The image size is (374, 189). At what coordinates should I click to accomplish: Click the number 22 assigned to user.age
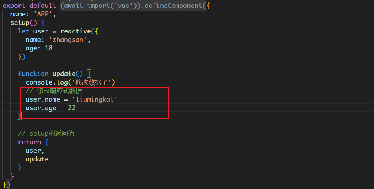[x=71, y=108]
